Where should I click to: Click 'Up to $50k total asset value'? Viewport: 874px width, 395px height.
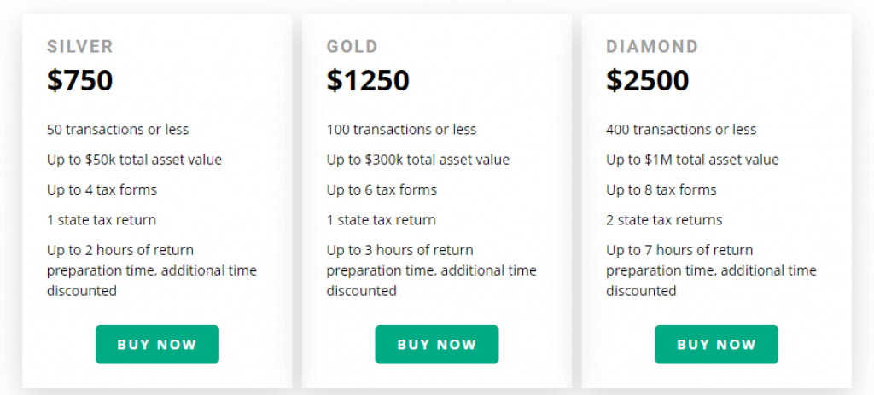134,160
